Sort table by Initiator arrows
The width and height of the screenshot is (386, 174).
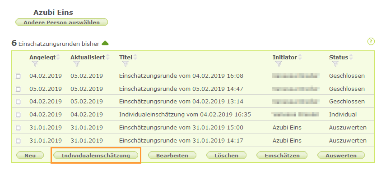coord(300,58)
